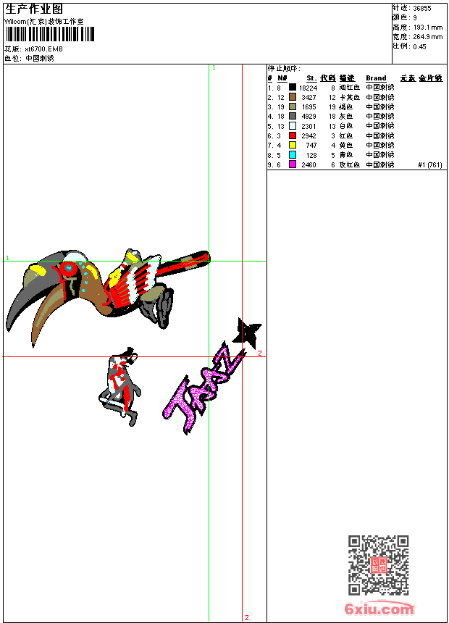This screenshot has width=449, height=623.
Task: Click the '红色' description in row 6
Action: click(346, 136)
